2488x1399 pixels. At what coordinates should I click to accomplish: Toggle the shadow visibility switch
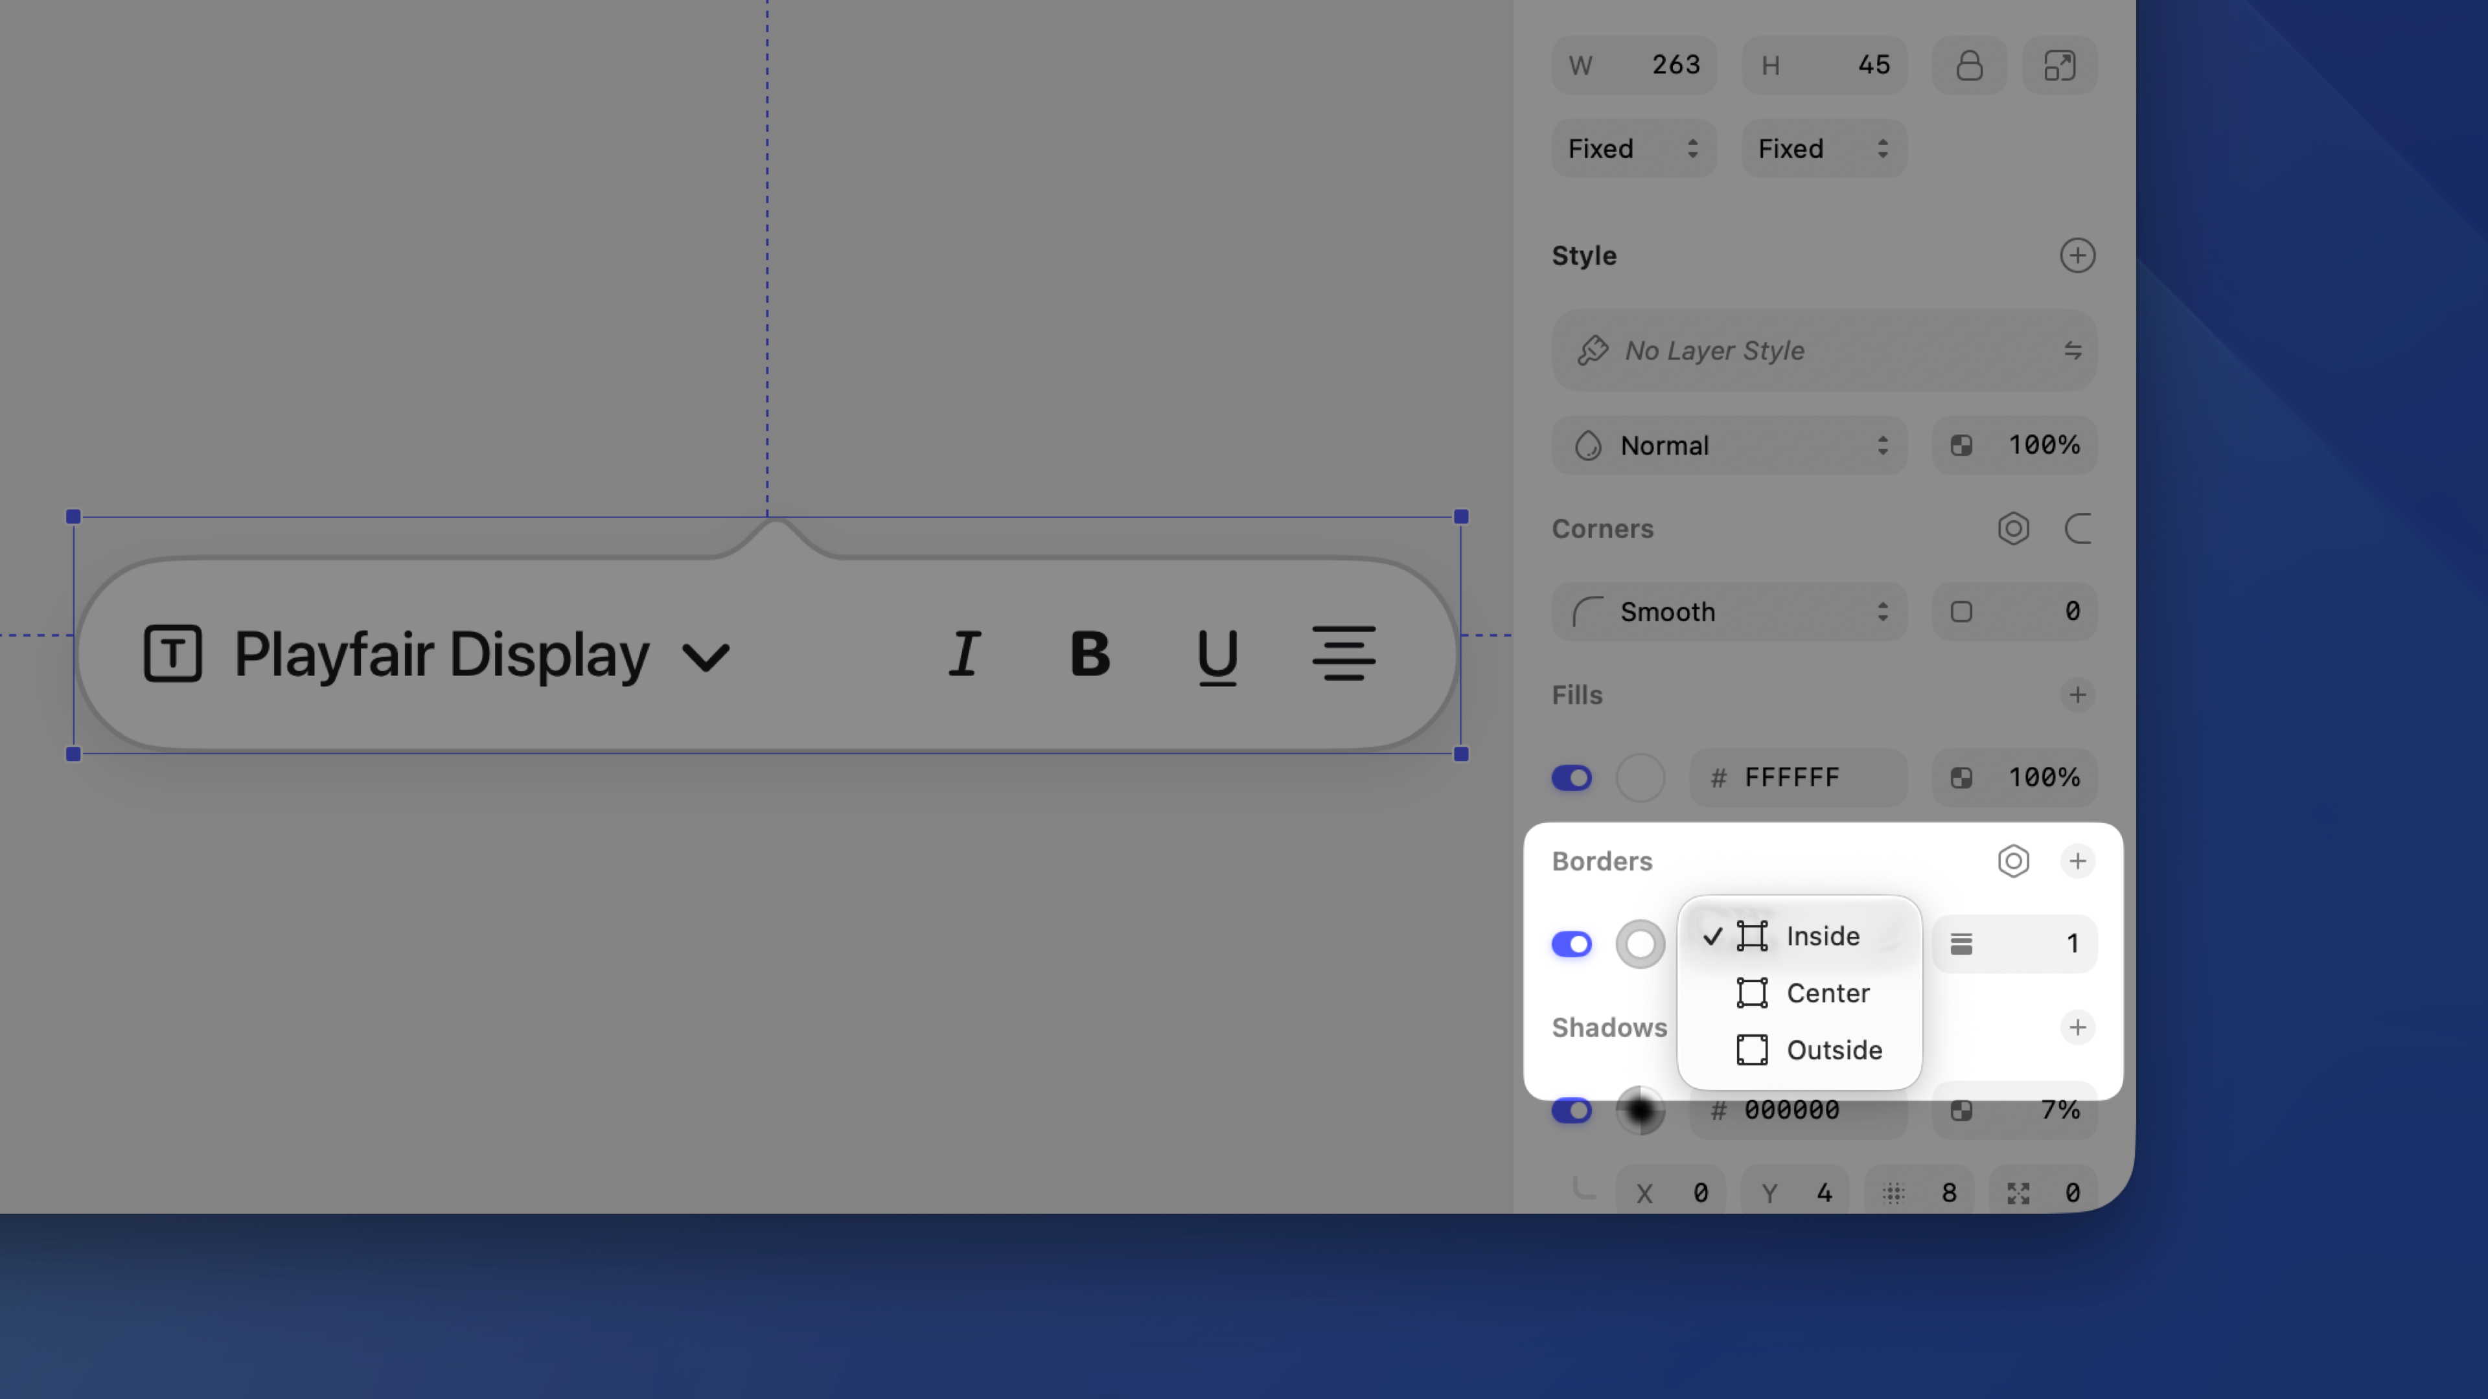[x=1571, y=1110]
